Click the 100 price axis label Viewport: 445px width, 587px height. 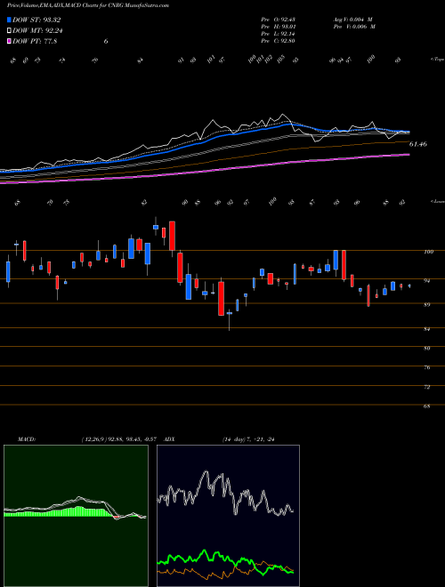(x=428, y=252)
